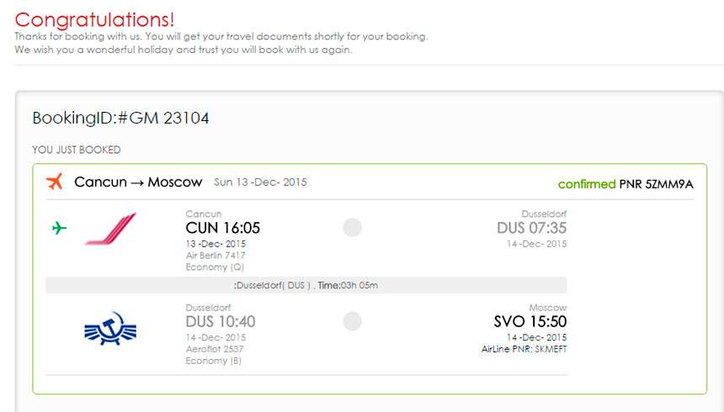Click the PNR code 5ZMM9A
The height and width of the screenshot is (412, 724).
point(670,184)
